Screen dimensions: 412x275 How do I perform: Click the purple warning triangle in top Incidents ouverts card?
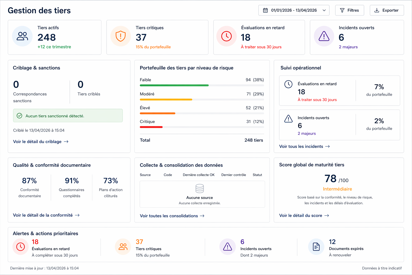click(324, 36)
